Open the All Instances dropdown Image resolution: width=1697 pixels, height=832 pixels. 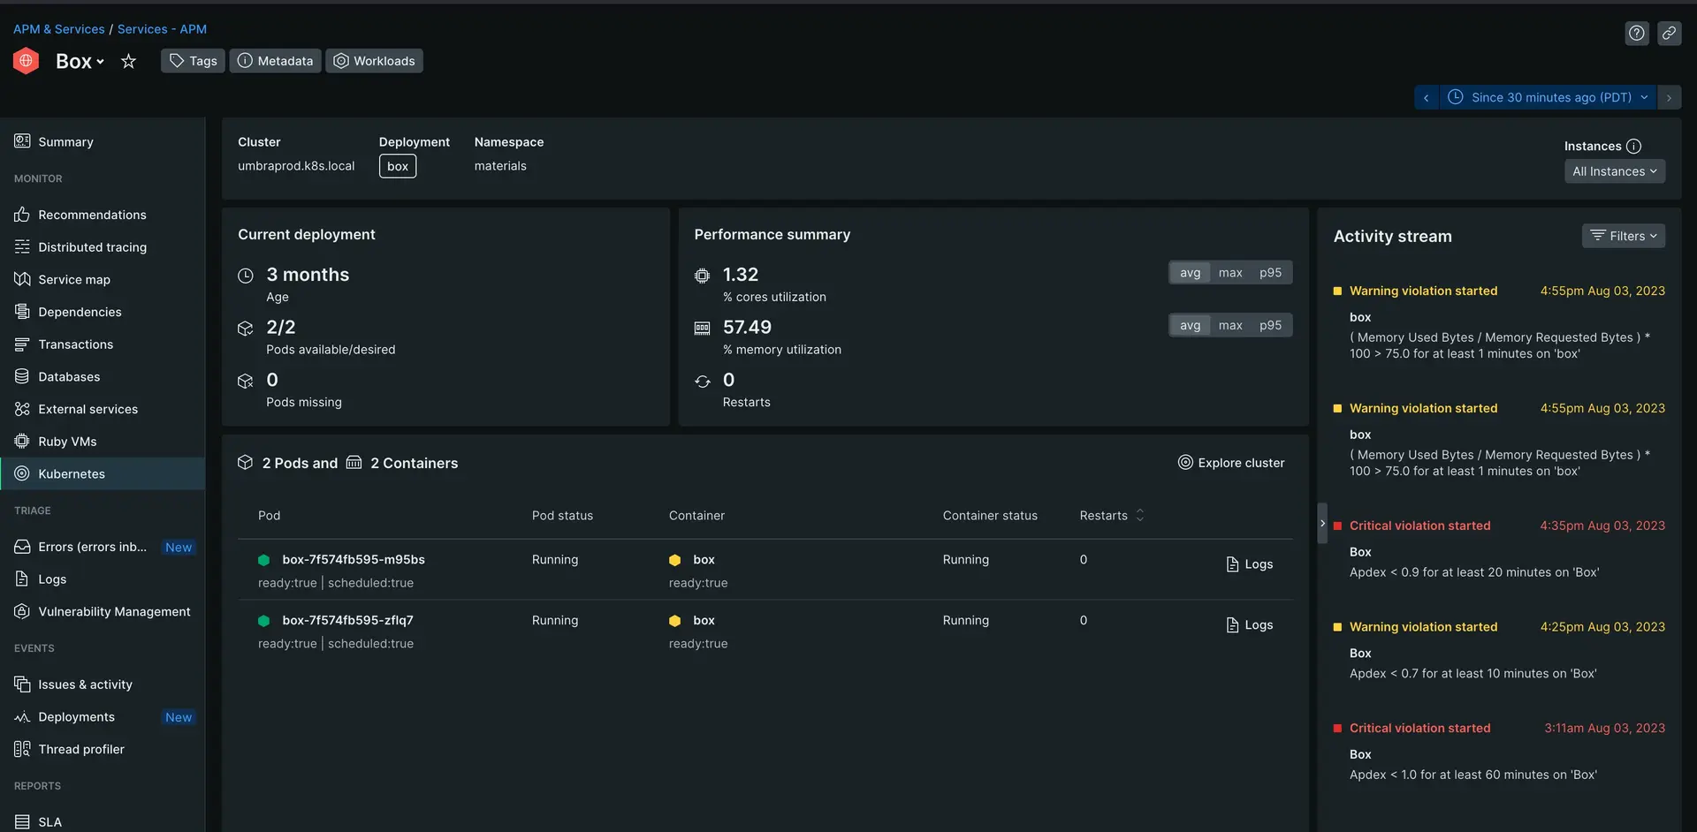tap(1614, 171)
